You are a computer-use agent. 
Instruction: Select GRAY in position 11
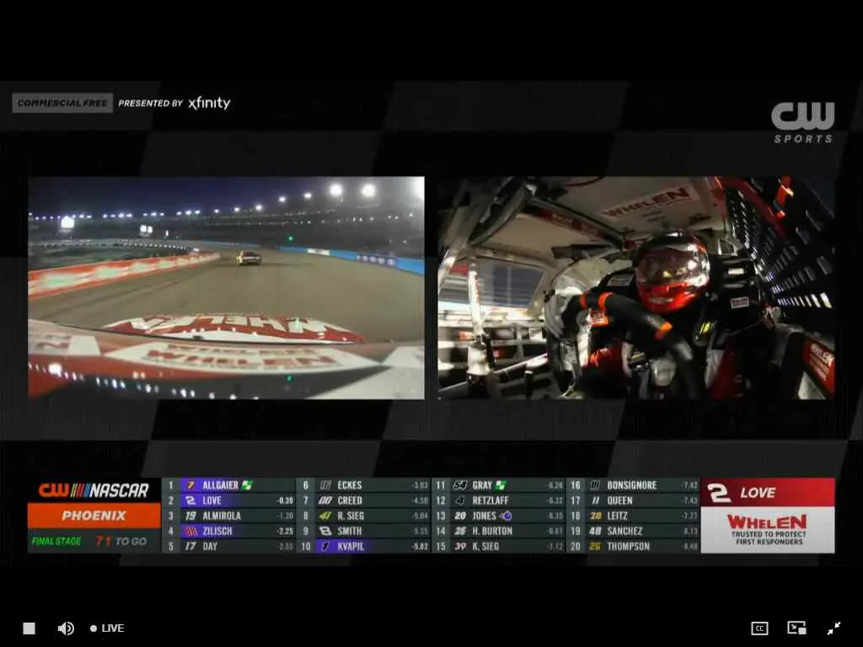click(498, 485)
